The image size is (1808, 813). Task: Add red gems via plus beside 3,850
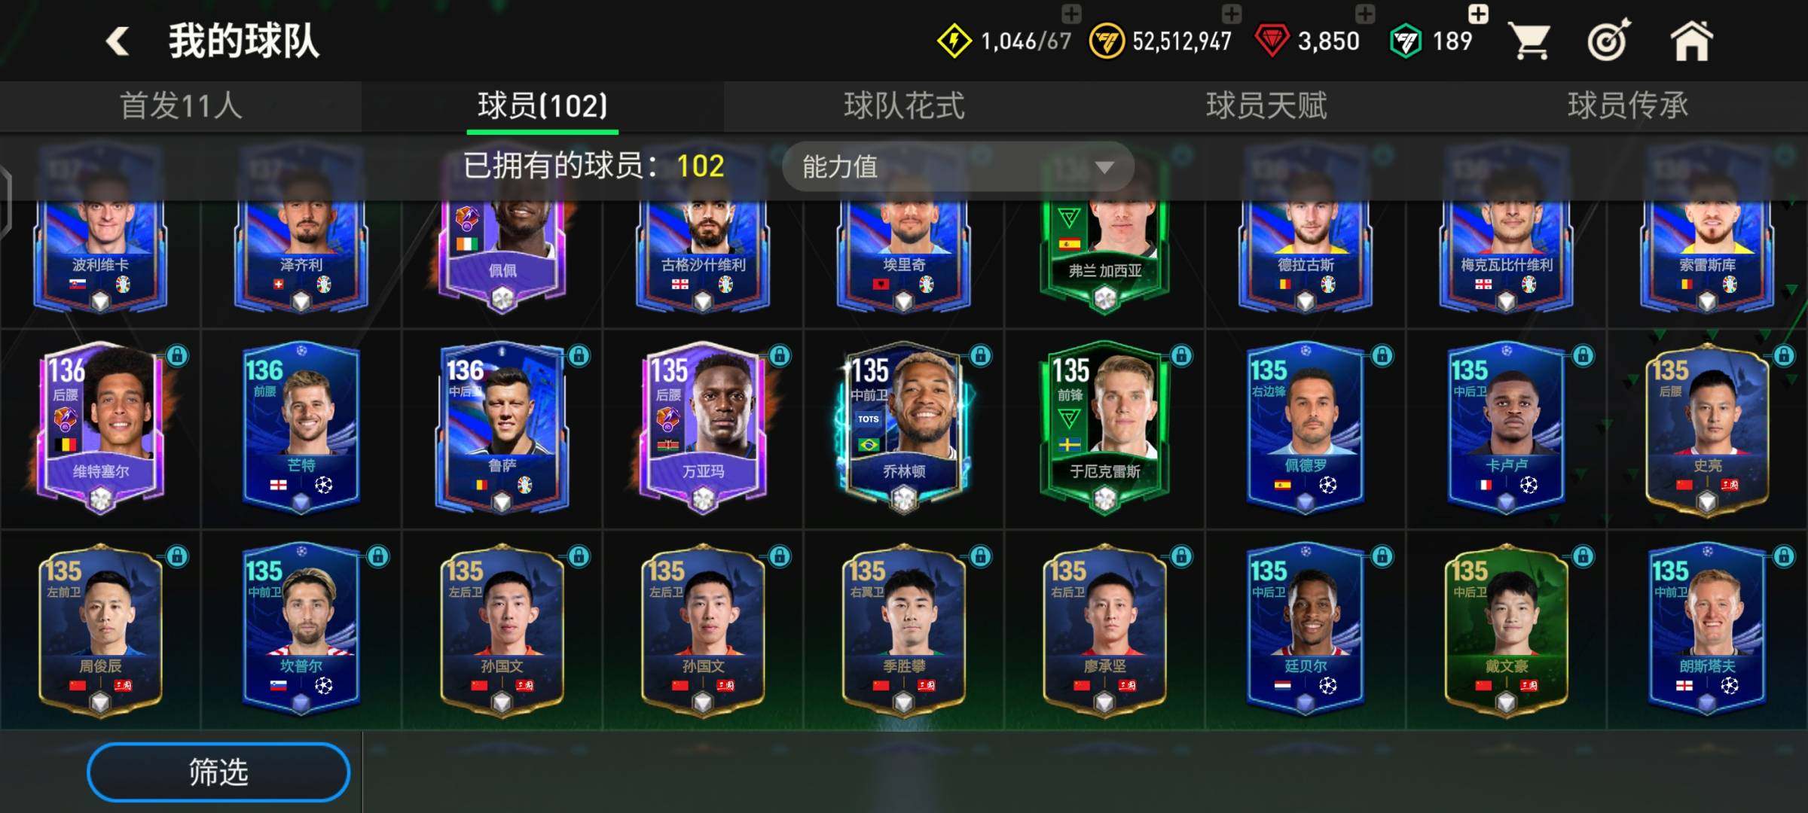(x=1365, y=14)
